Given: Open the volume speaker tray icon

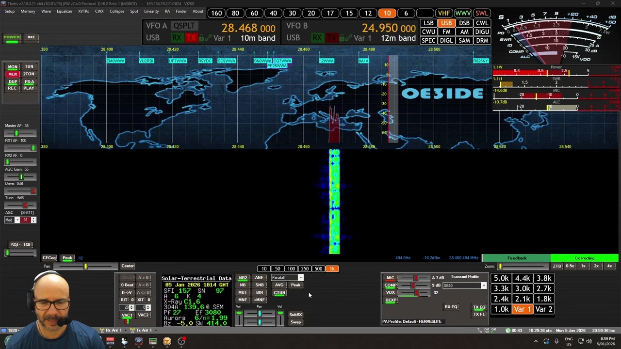Looking at the screenshot, I should pyautogui.click(x=589, y=341).
